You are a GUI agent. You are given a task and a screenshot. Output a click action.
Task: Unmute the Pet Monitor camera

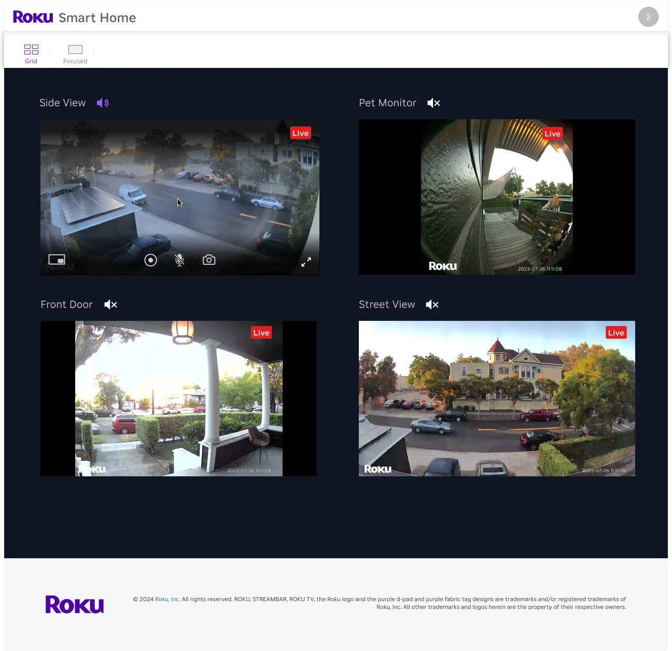point(433,103)
